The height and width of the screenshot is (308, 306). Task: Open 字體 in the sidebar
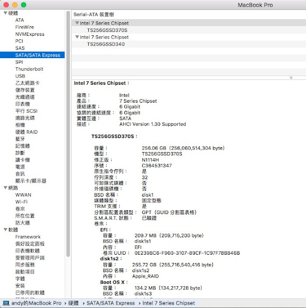pos(20,279)
